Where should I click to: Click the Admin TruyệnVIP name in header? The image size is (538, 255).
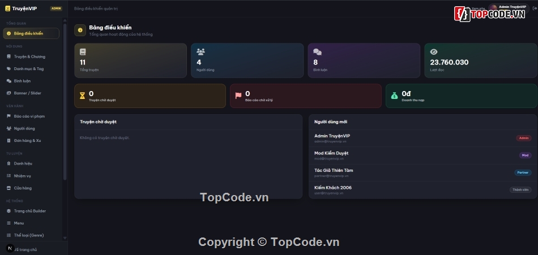(x=513, y=7)
